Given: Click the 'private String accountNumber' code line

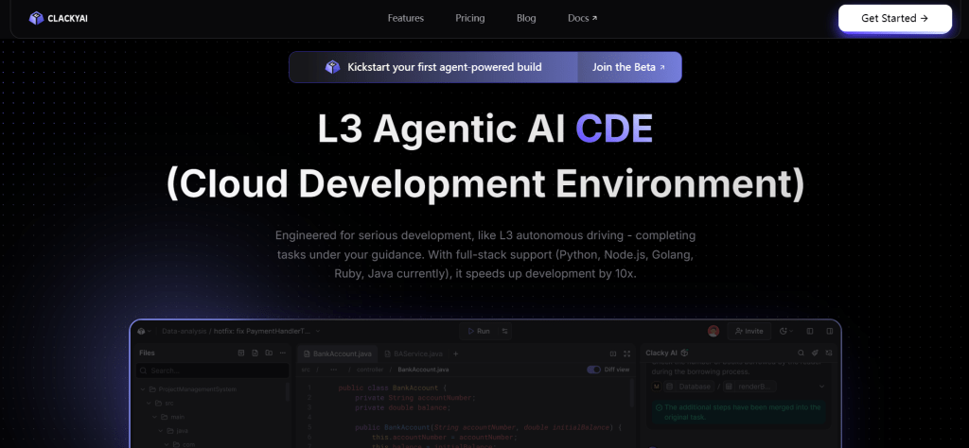Looking at the screenshot, I should point(415,397).
